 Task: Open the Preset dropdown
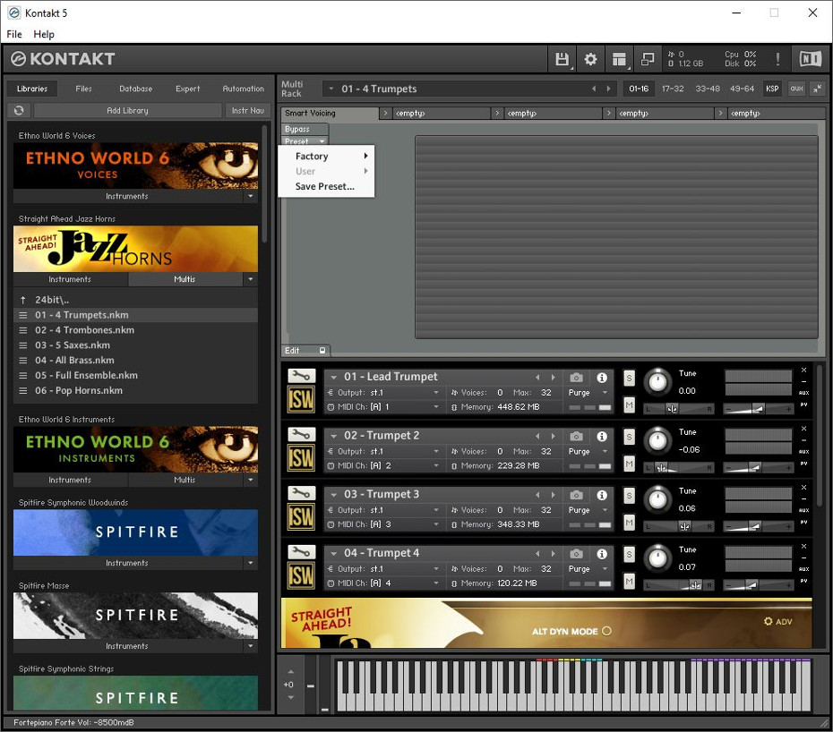pos(305,141)
